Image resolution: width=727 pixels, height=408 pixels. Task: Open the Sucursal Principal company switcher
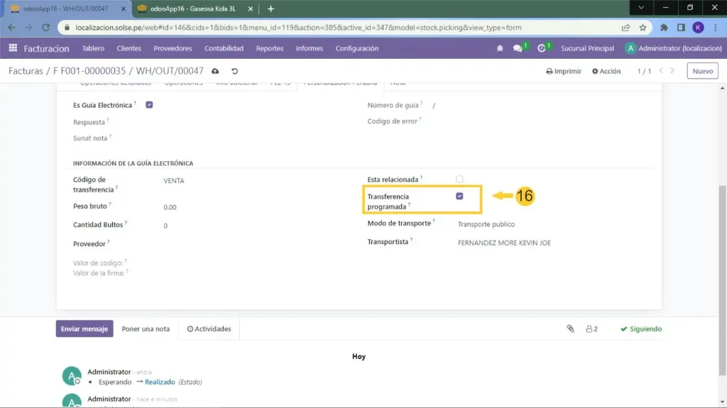(x=588, y=48)
